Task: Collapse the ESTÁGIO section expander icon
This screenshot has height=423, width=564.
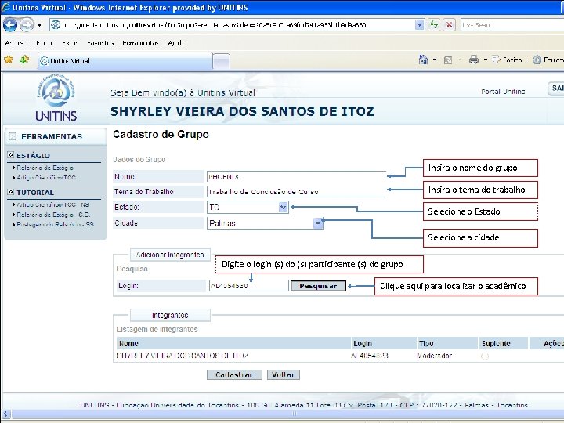Action: (x=10, y=155)
